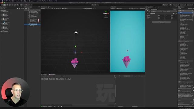
Task: Toggle the Lock button in PlayMaker editor
Action: point(64,76)
